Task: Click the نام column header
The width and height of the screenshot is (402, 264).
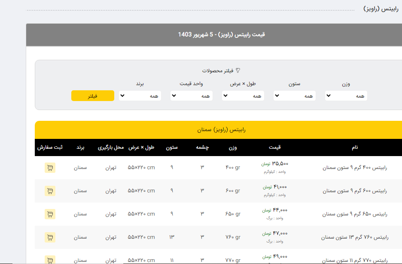Action: 355,147
